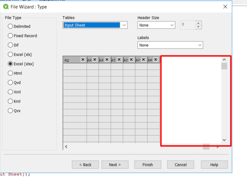The height and width of the screenshot is (179, 247).
Task: Select the Xml file type
Action: pyautogui.click(x=14, y=92)
